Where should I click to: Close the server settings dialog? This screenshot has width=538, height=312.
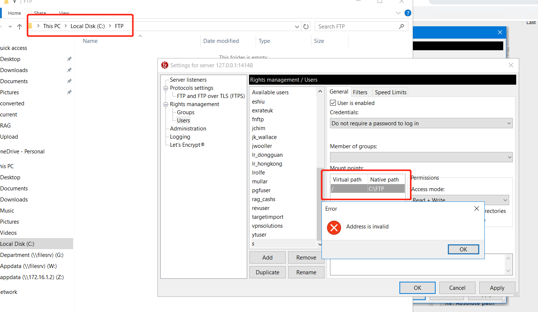(511, 65)
